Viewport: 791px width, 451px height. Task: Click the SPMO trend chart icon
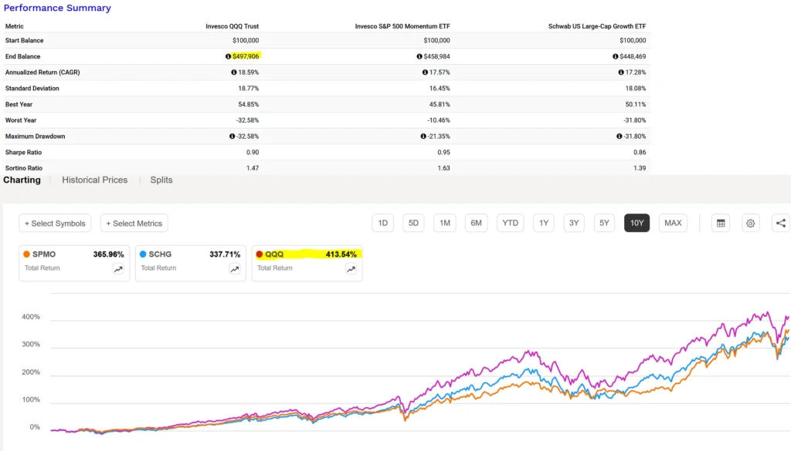[118, 269]
